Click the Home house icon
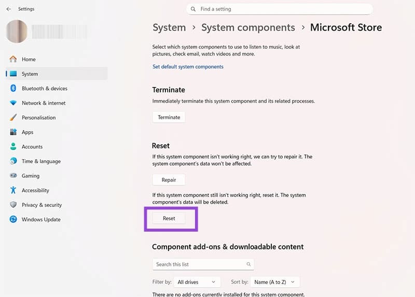 (x=13, y=59)
